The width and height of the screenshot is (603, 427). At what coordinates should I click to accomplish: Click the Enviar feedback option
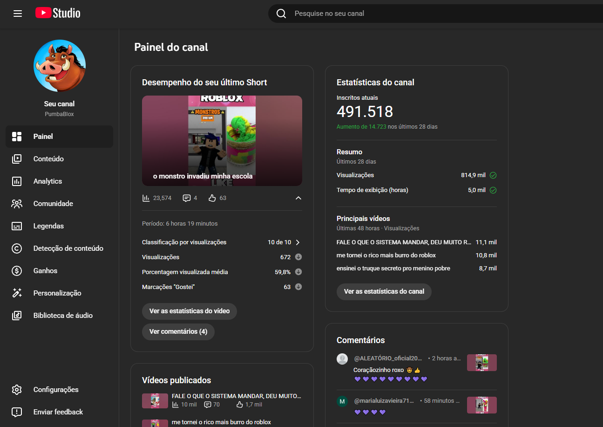(58, 412)
